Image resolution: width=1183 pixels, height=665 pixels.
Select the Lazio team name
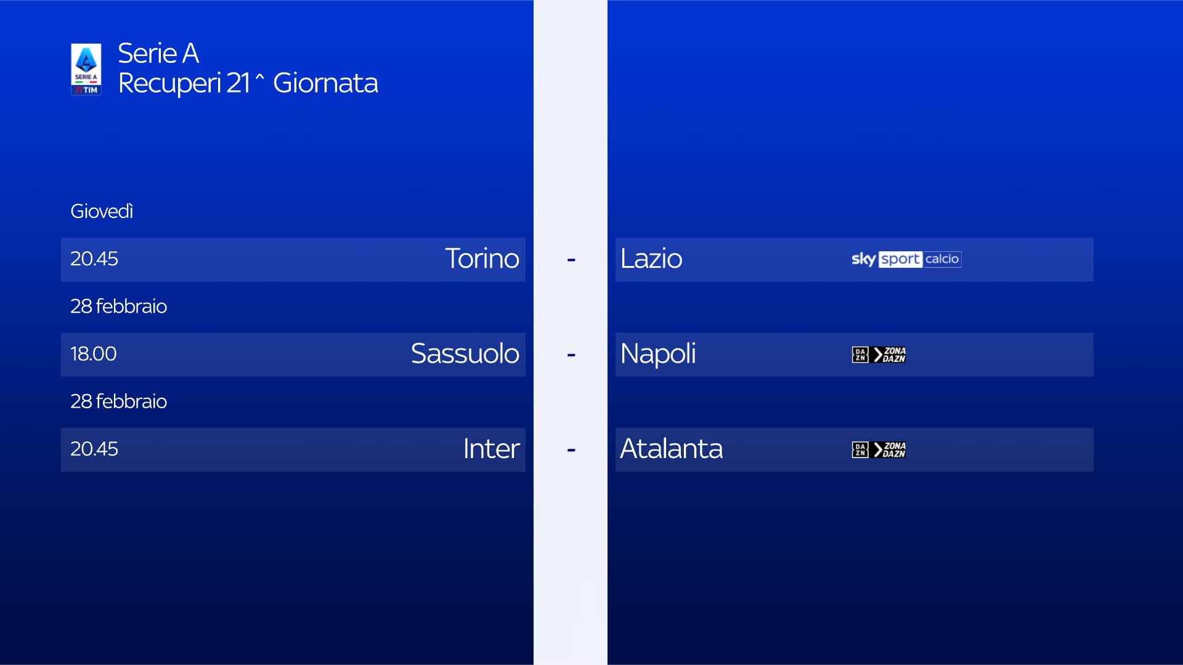651,259
